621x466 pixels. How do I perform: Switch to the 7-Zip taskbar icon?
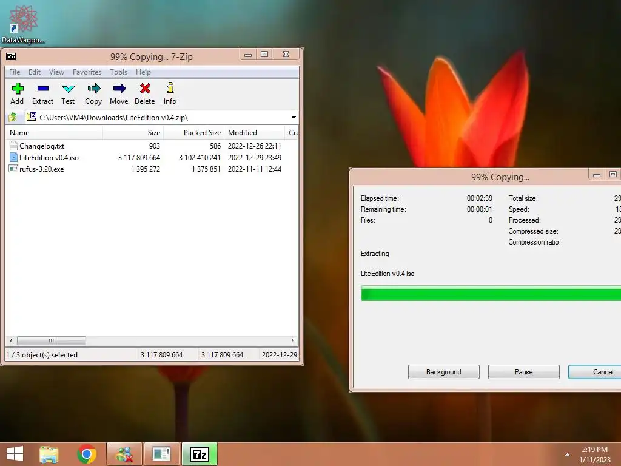point(200,454)
